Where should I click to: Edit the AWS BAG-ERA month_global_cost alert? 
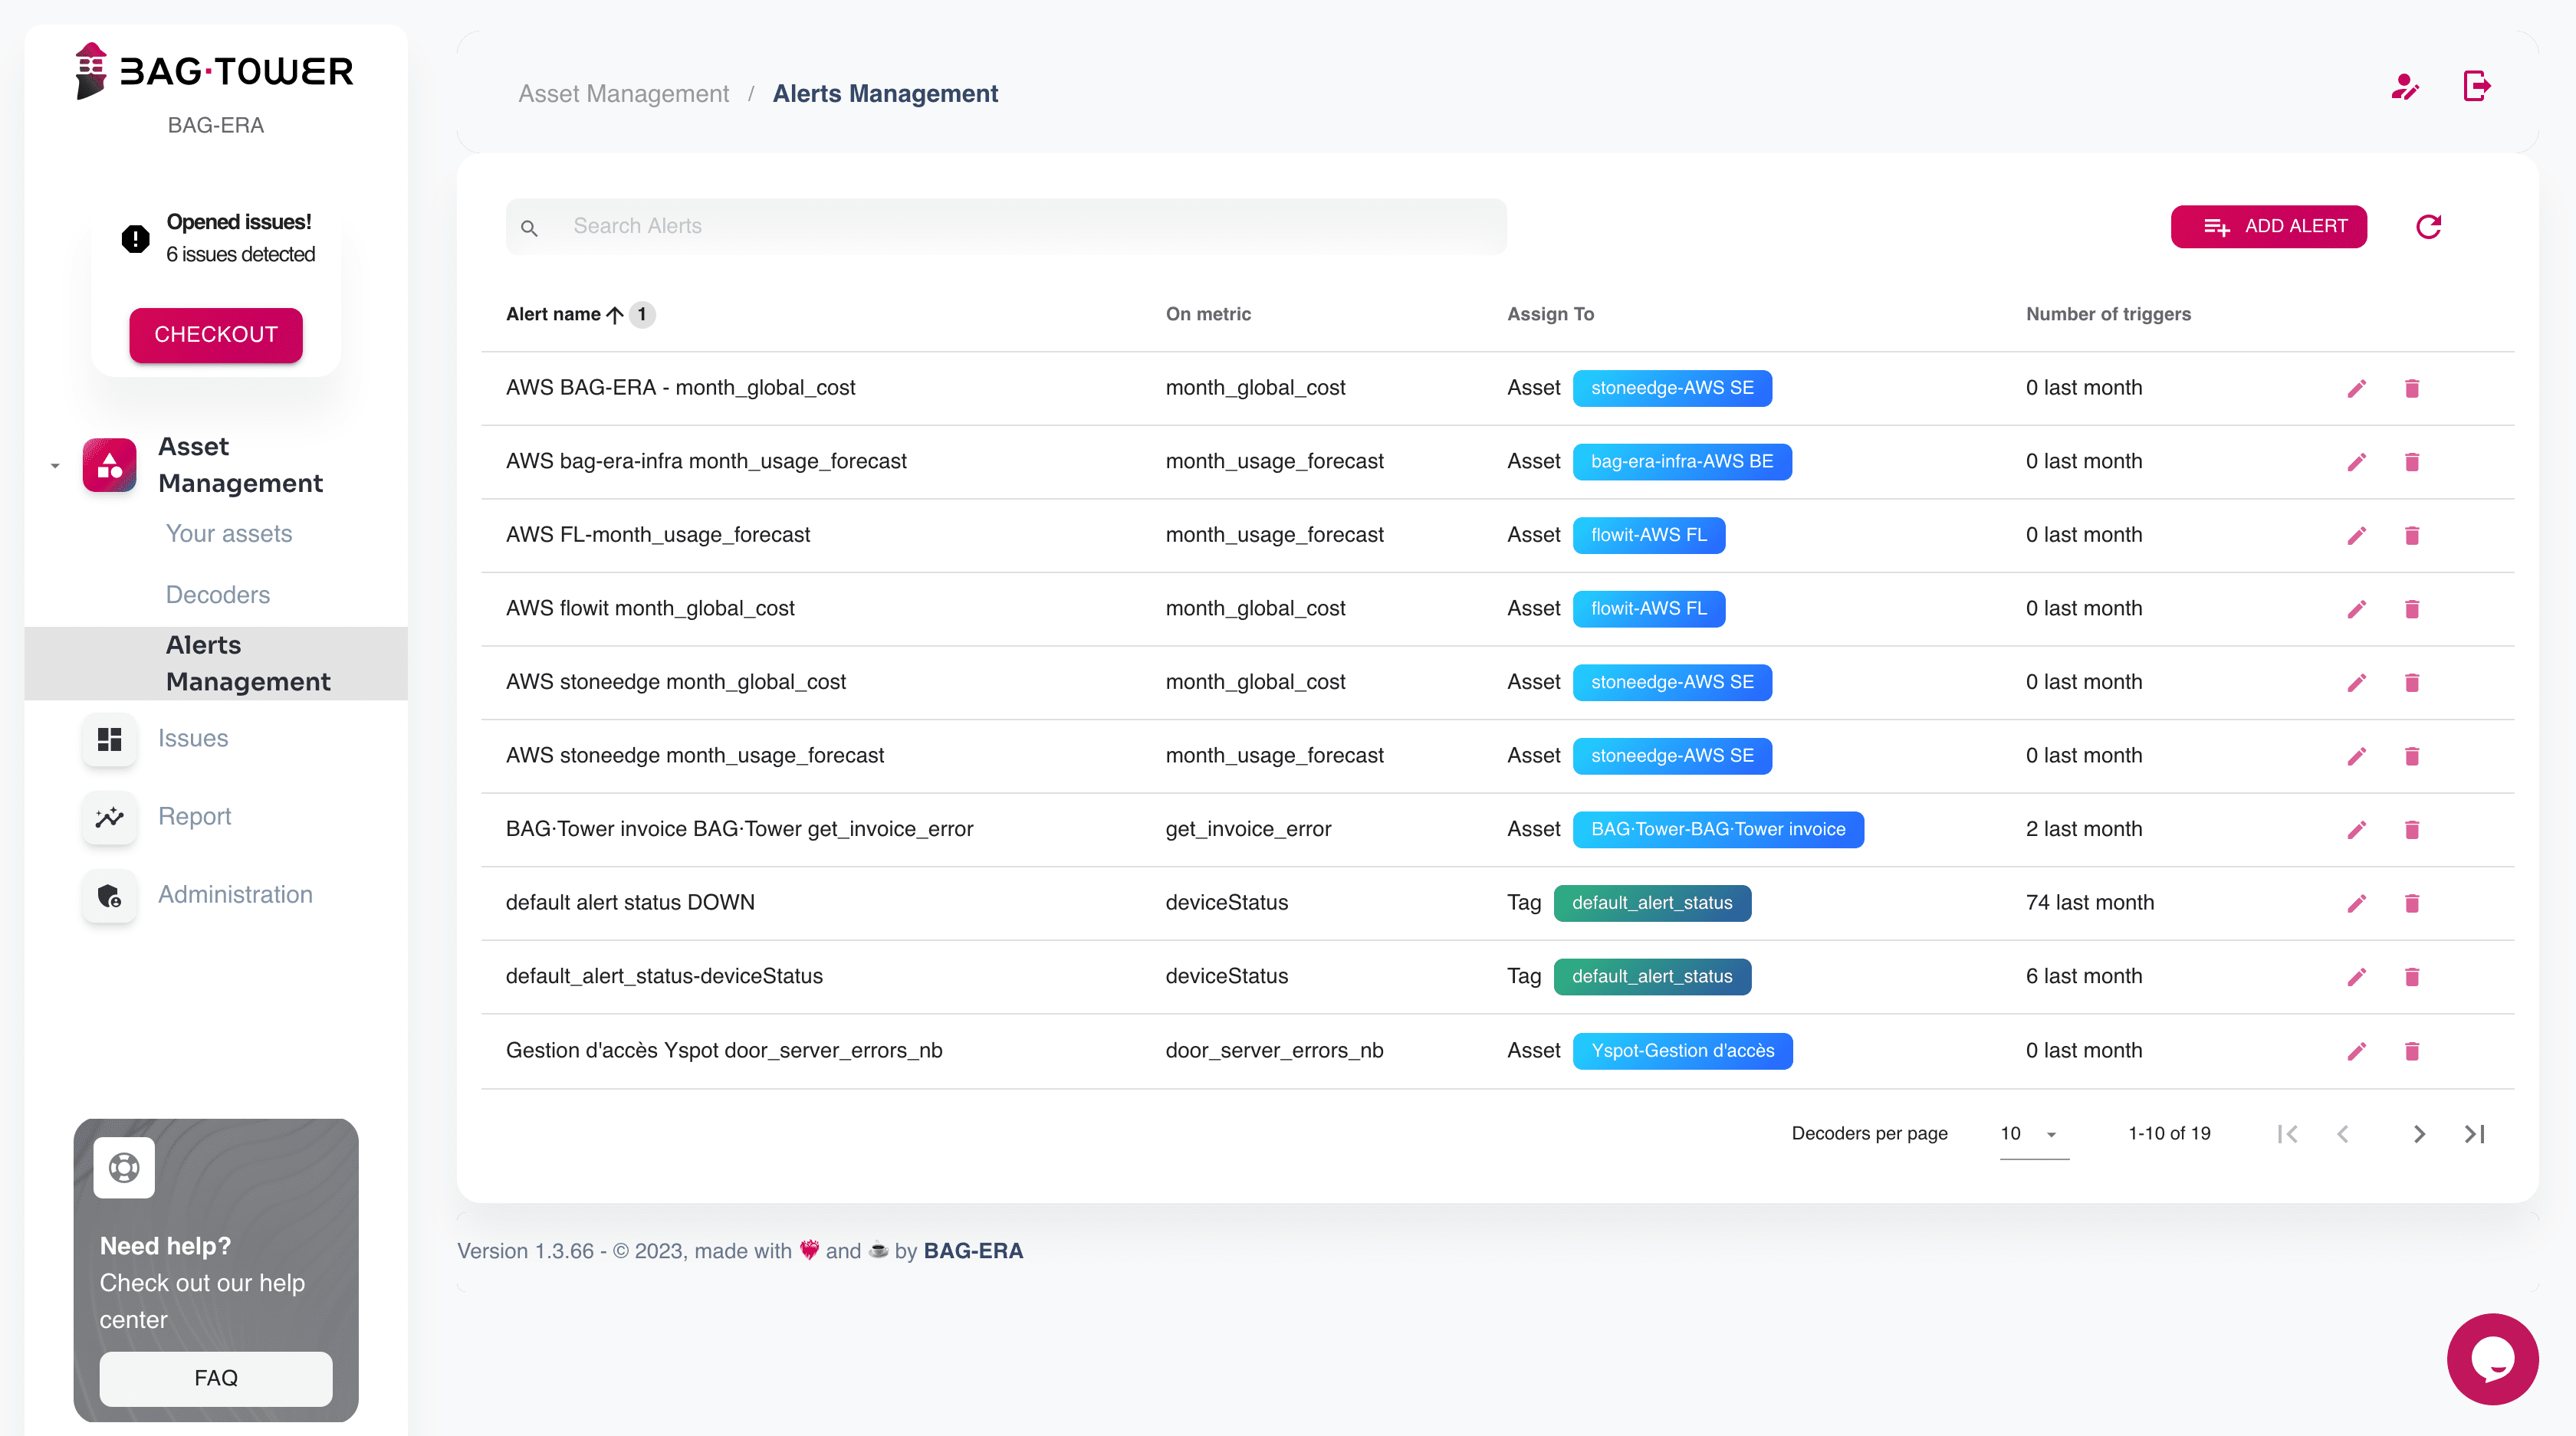click(2356, 389)
